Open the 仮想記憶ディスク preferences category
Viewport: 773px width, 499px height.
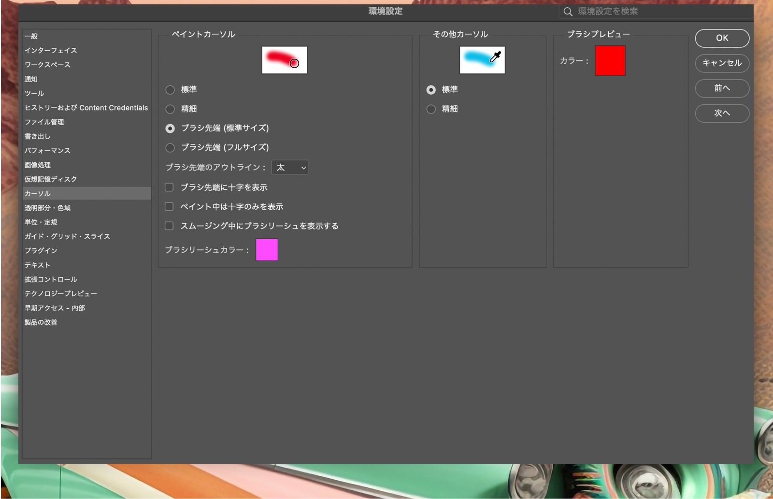[x=86, y=179]
